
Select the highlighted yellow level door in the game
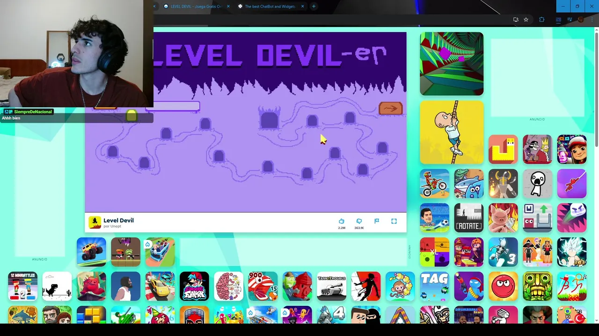point(131,116)
